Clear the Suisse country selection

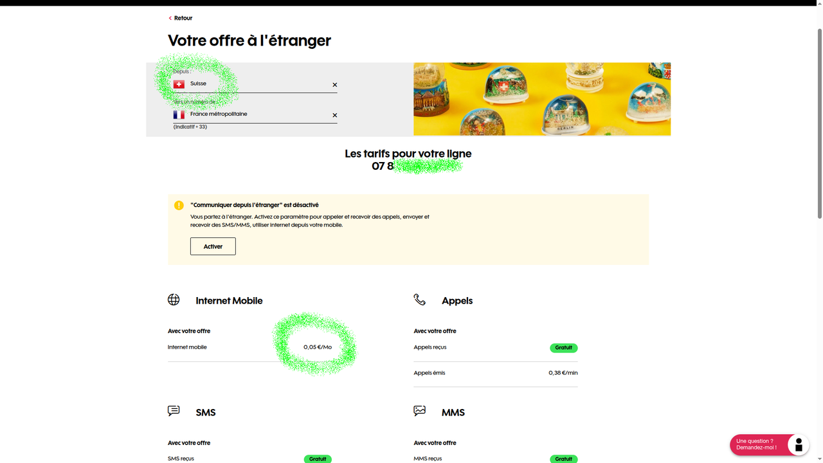point(334,85)
